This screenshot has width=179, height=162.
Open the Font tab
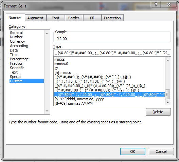tap(55, 18)
